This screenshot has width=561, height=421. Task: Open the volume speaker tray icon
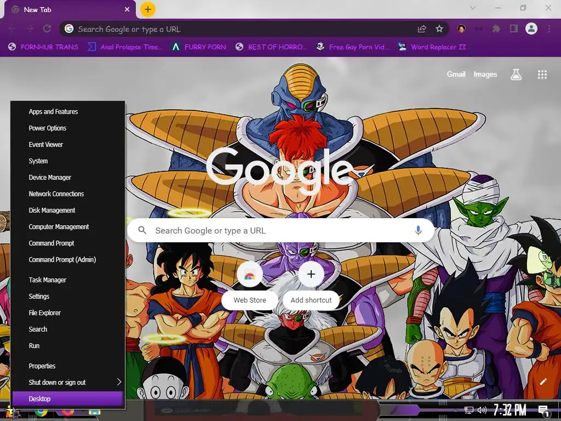(482, 410)
